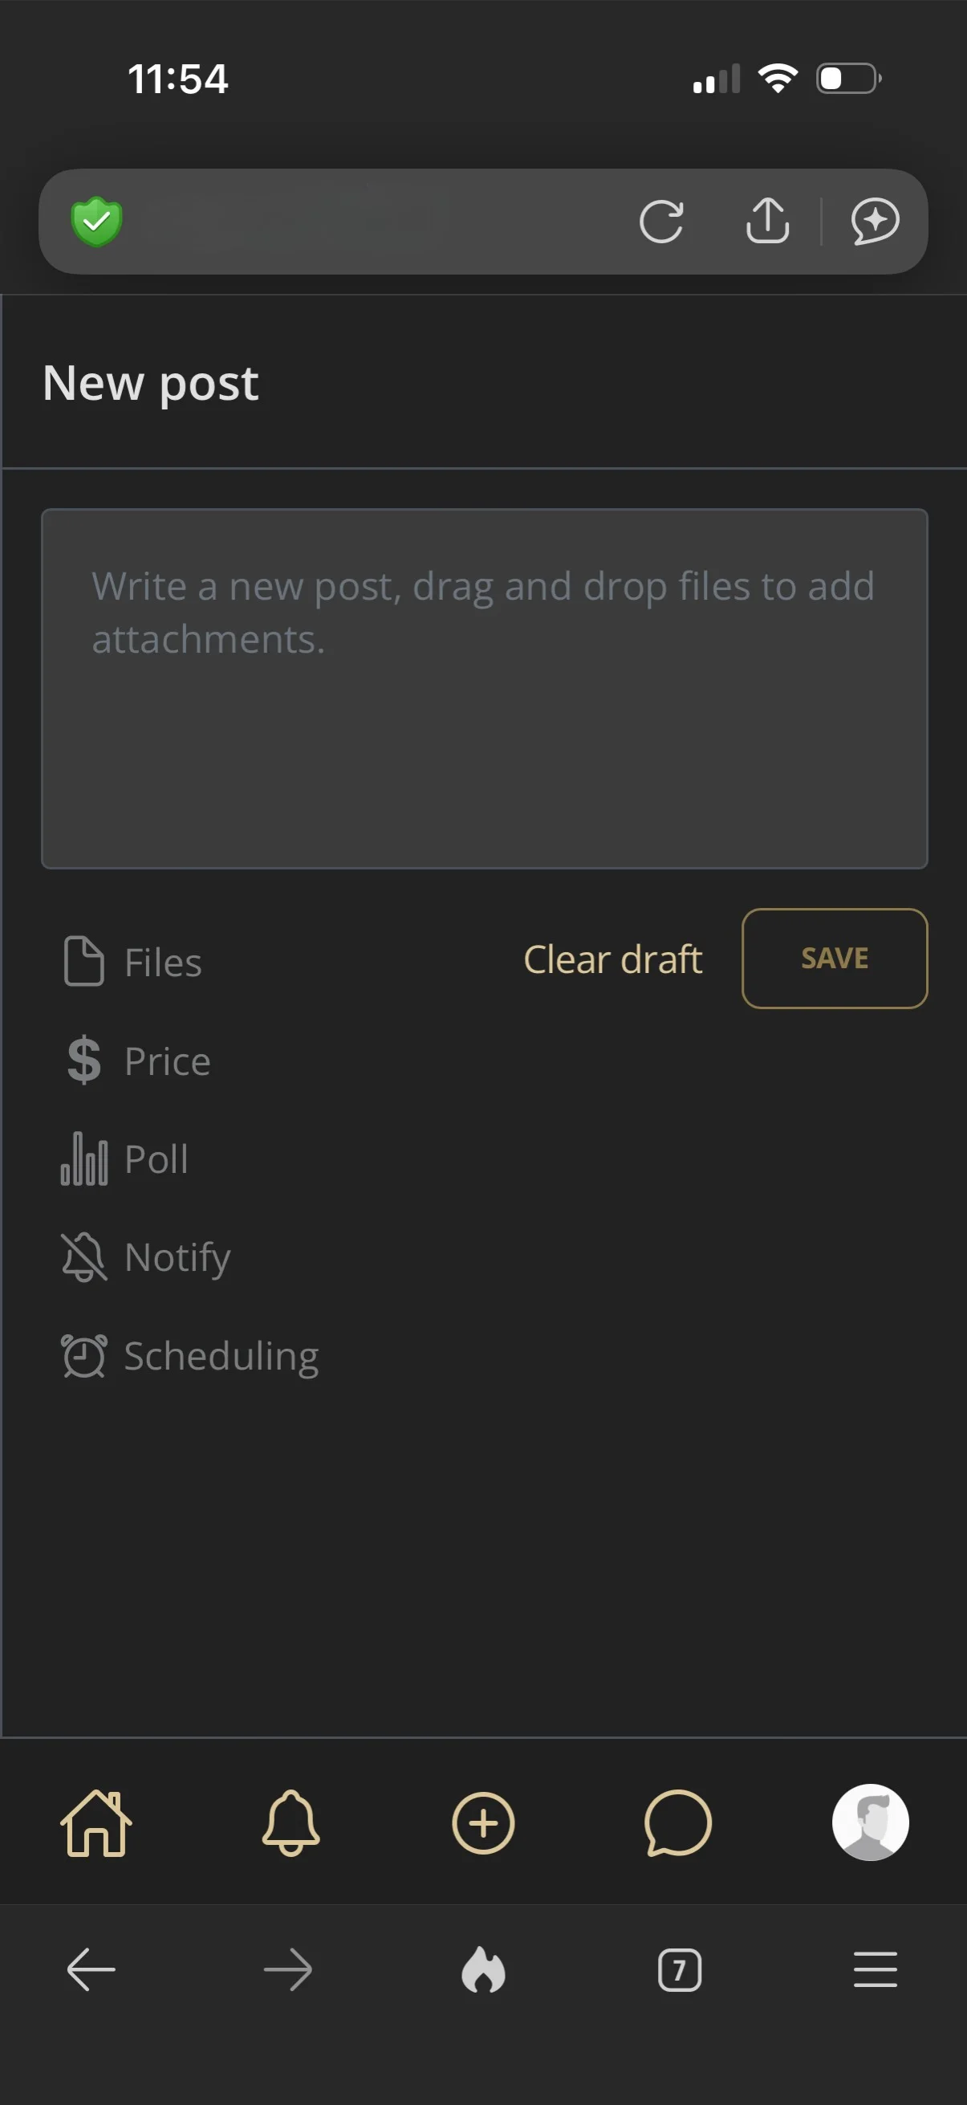
Task: Open the browser share icon
Action: tap(767, 221)
